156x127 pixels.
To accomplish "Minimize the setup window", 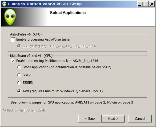I will click(140, 4).
